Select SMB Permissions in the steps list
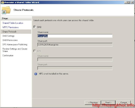The height and width of the screenshot is (108, 135). (10, 40)
